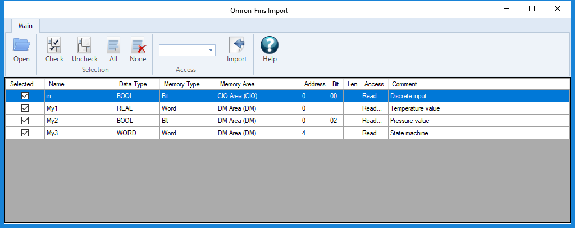The image size is (575, 228).
Task: Select the 'My2' name cell
Action: coord(80,121)
